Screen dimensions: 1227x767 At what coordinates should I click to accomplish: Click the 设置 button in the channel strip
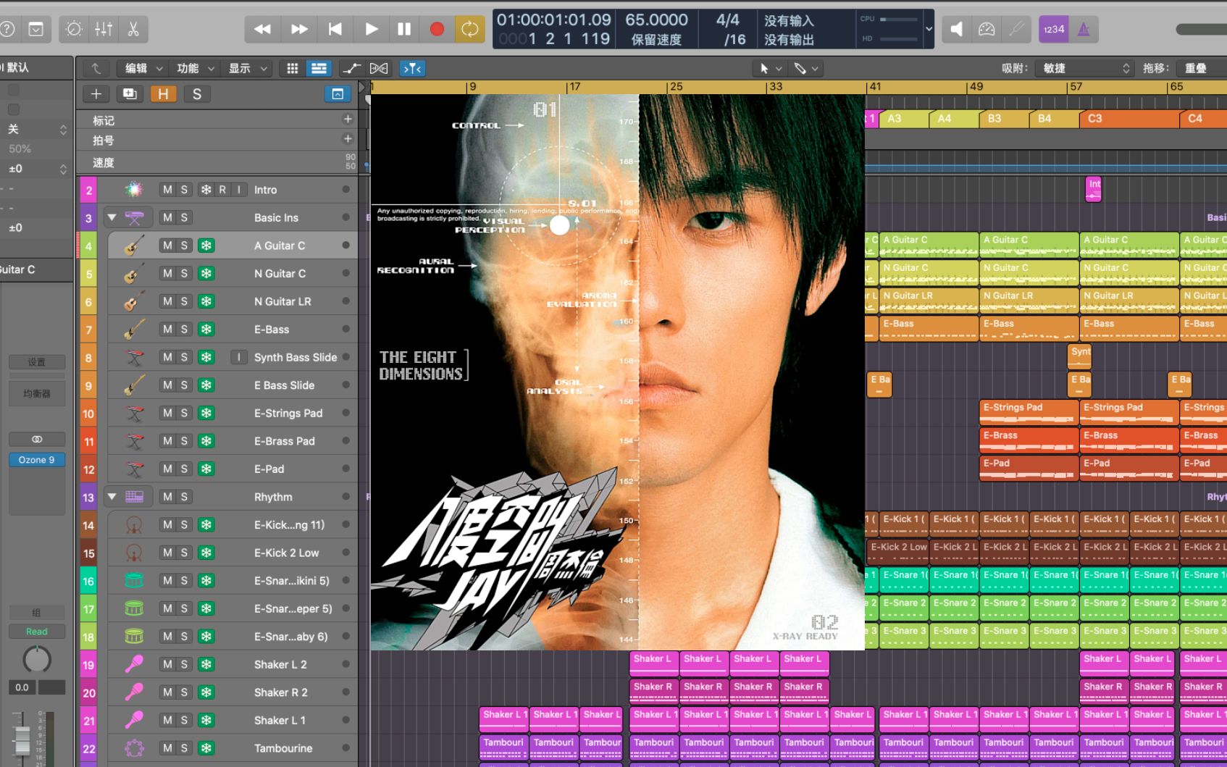tap(37, 361)
